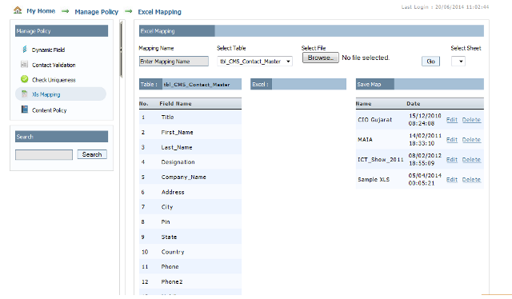Select the City field row
This screenshot has width=512, height=299.
pos(190,207)
